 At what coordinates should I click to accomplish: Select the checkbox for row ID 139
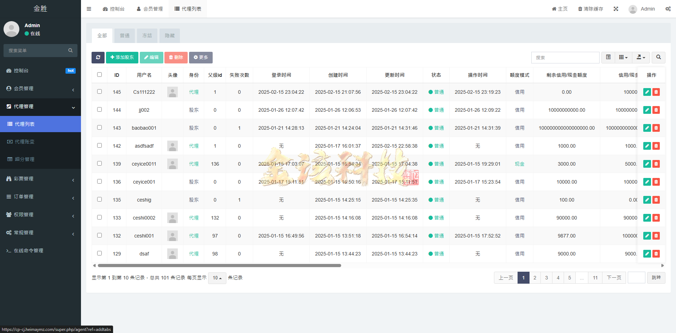click(99, 164)
